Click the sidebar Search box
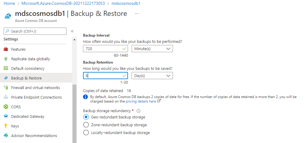The height and width of the screenshot is (143, 306). point(35,31)
